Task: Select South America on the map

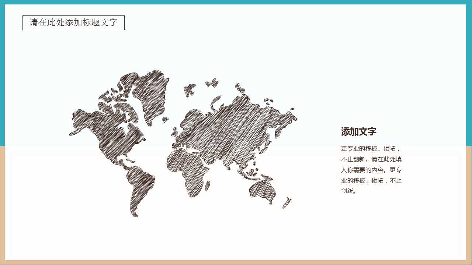Action: 140,188
